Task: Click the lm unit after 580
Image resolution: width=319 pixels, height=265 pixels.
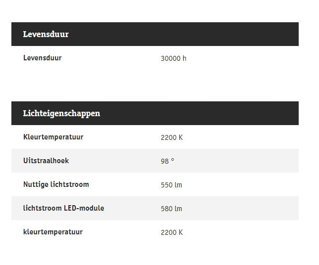Action: pos(178,209)
